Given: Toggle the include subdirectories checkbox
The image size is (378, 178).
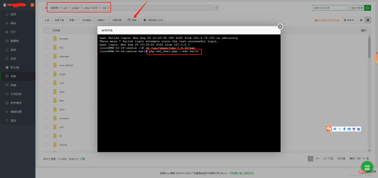Looking at the screenshot, I should pos(348,8).
